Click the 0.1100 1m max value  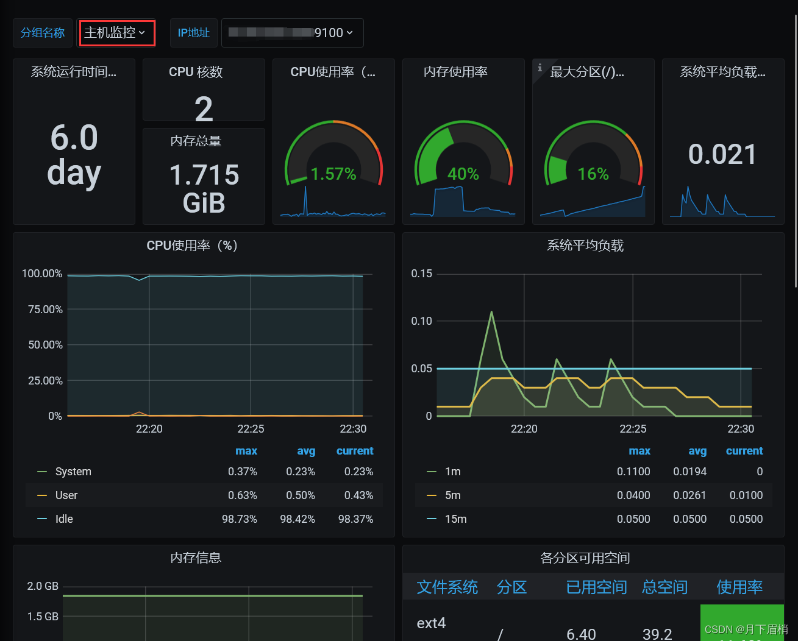point(633,472)
